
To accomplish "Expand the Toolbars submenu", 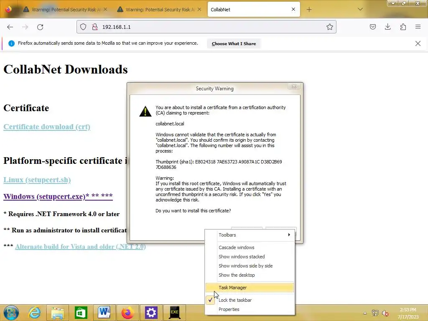I will (x=250, y=235).
